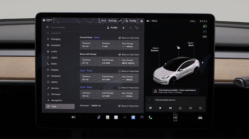Select Charging in the settings sidebar
This screenshot has width=249, height=139.
pyautogui.click(x=55, y=39)
